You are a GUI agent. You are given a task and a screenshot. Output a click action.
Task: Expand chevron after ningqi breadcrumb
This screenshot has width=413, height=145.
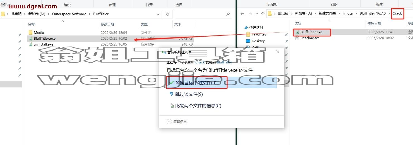tap(357, 13)
